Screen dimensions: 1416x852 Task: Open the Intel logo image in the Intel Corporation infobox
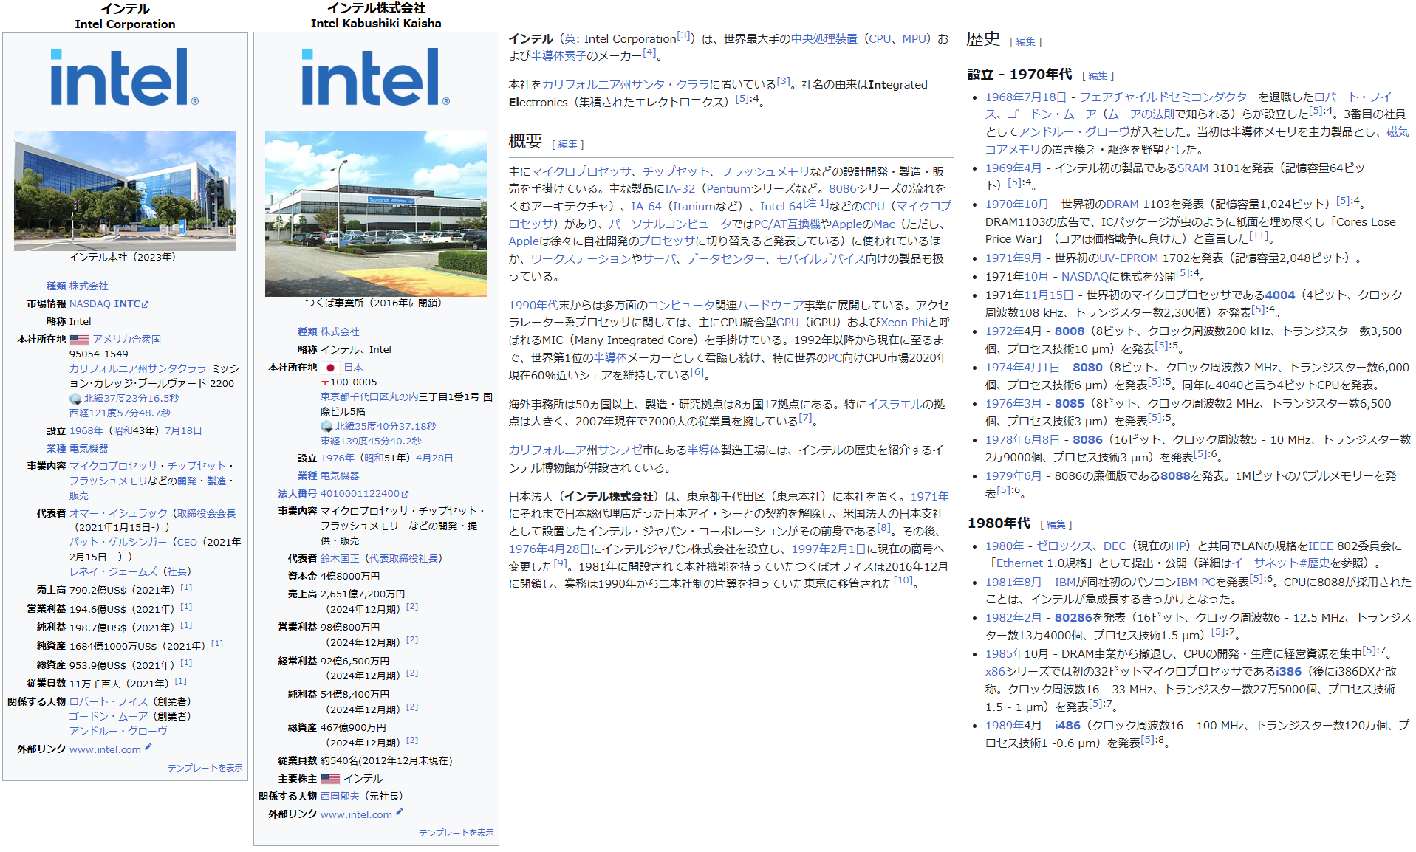[x=125, y=77]
